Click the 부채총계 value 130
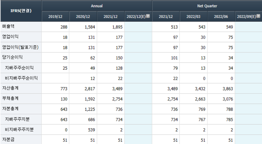The height and width of the screenshot is (144, 262). click(x=64, y=99)
